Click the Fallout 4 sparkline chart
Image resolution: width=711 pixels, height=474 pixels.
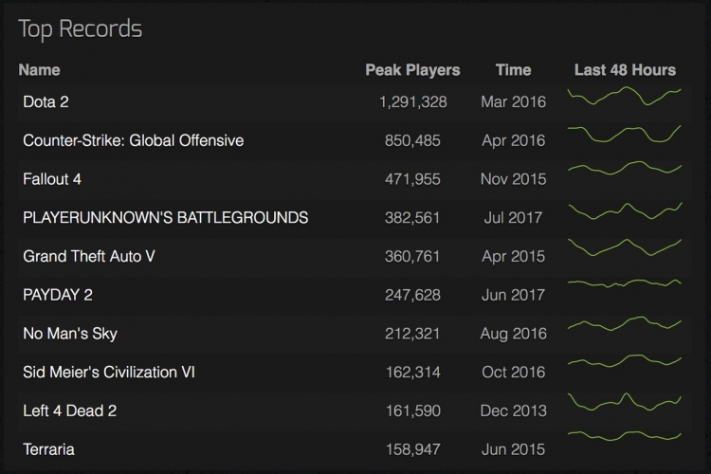coord(625,169)
